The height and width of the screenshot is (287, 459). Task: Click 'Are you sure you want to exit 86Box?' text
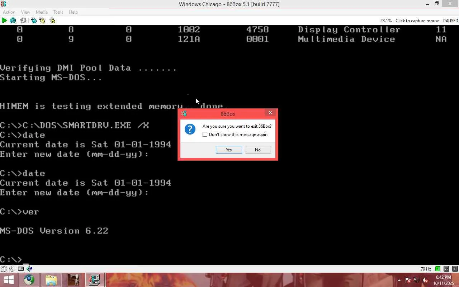(x=237, y=126)
